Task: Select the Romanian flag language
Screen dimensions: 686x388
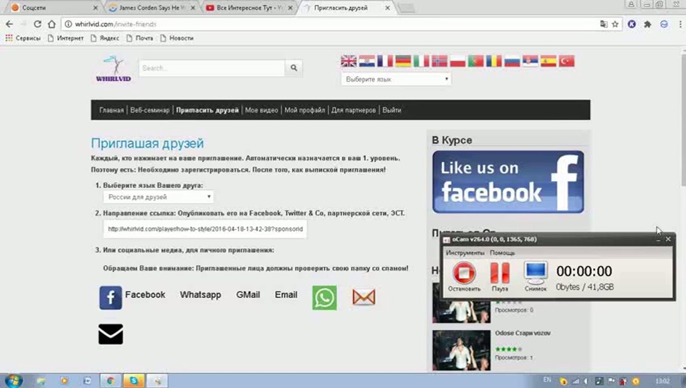Action: (494, 61)
